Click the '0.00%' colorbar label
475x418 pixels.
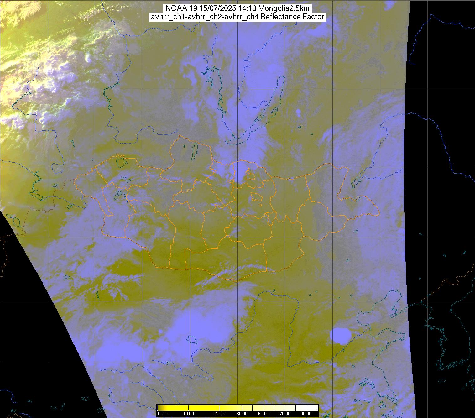162,414
